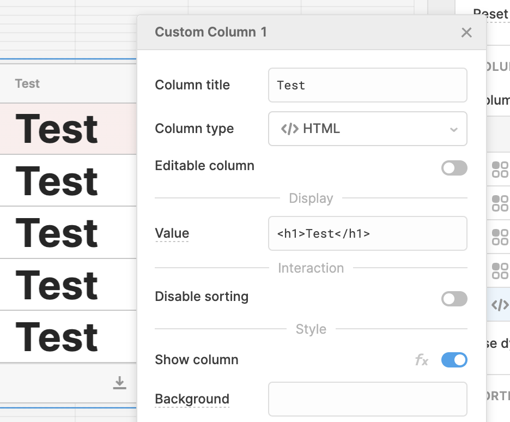Sort the table by clicking the Test column header

(x=26, y=83)
